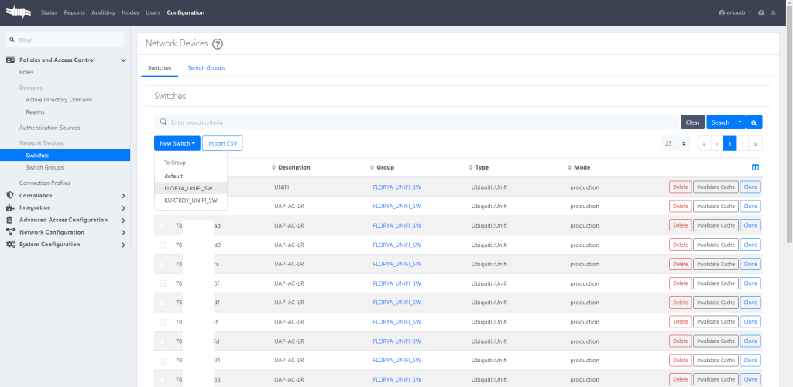
Task: Click the search criteria input field
Action: click(418, 122)
